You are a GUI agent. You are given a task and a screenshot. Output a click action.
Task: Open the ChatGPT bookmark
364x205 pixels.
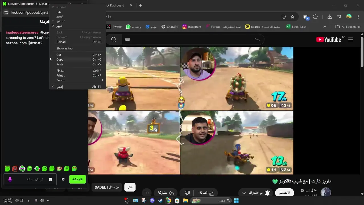pyautogui.click(x=170, y=27)
